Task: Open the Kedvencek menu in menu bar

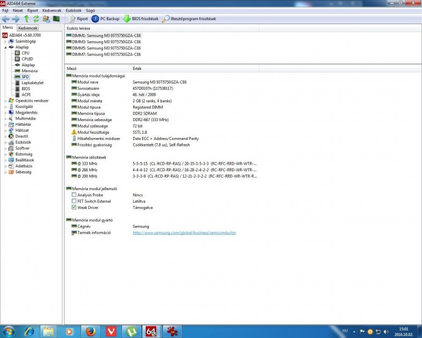Action: (x=52, y=10)
